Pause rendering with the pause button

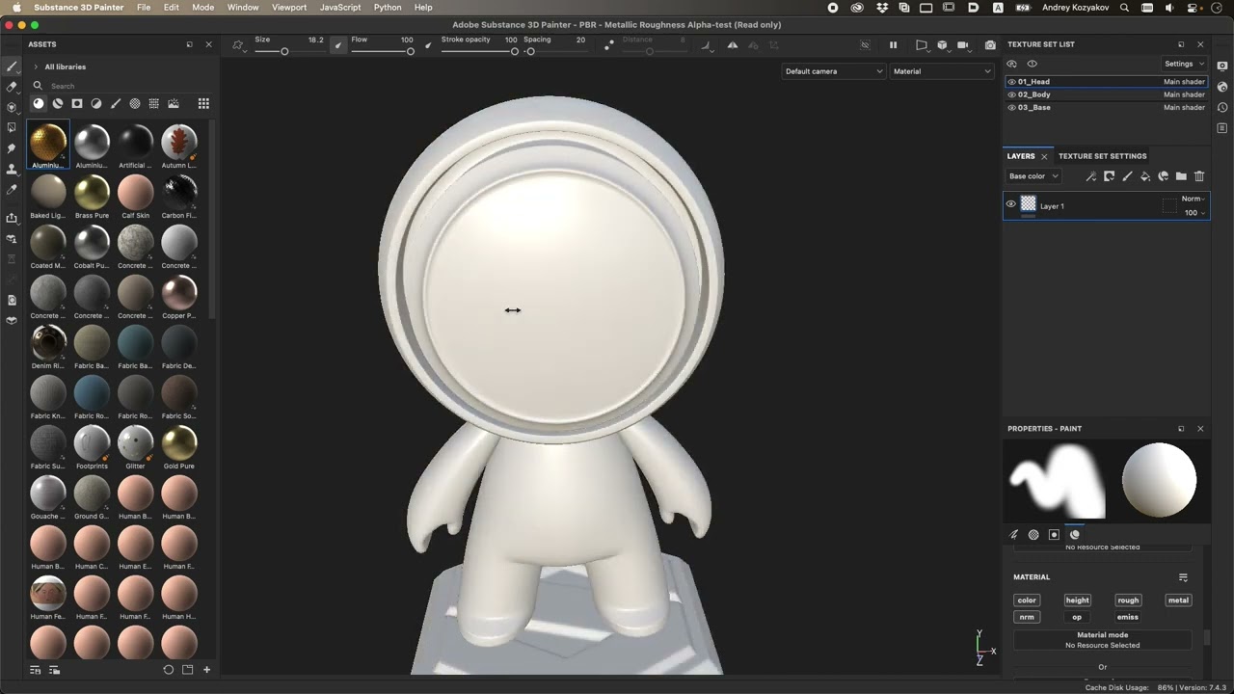click(893, 45)
